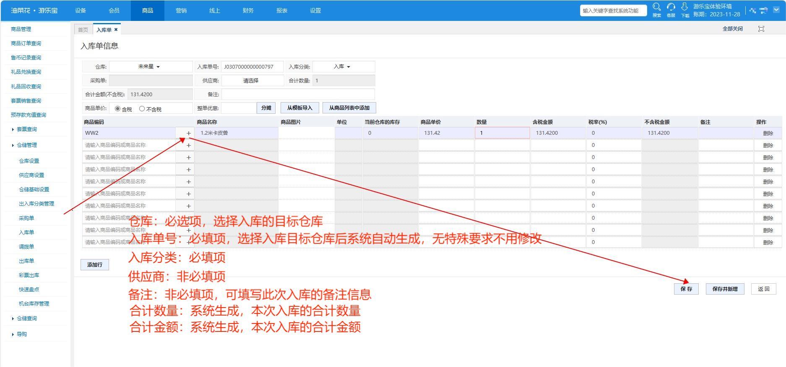Click 全部关闭 to close all tabs
Image resolution: width=786 pixels, height=367 pixels.
(733, 29)
